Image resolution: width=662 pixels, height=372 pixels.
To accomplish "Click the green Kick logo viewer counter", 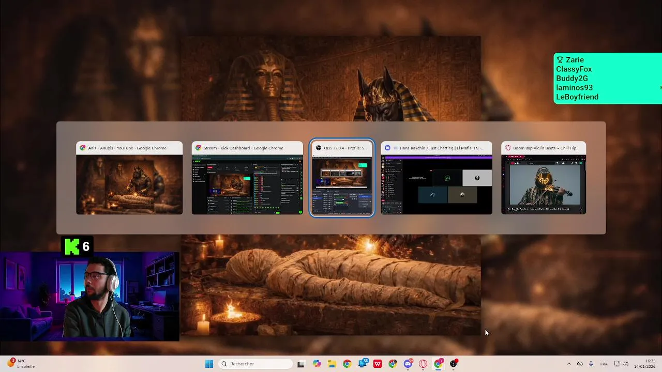I will point(78,246).
